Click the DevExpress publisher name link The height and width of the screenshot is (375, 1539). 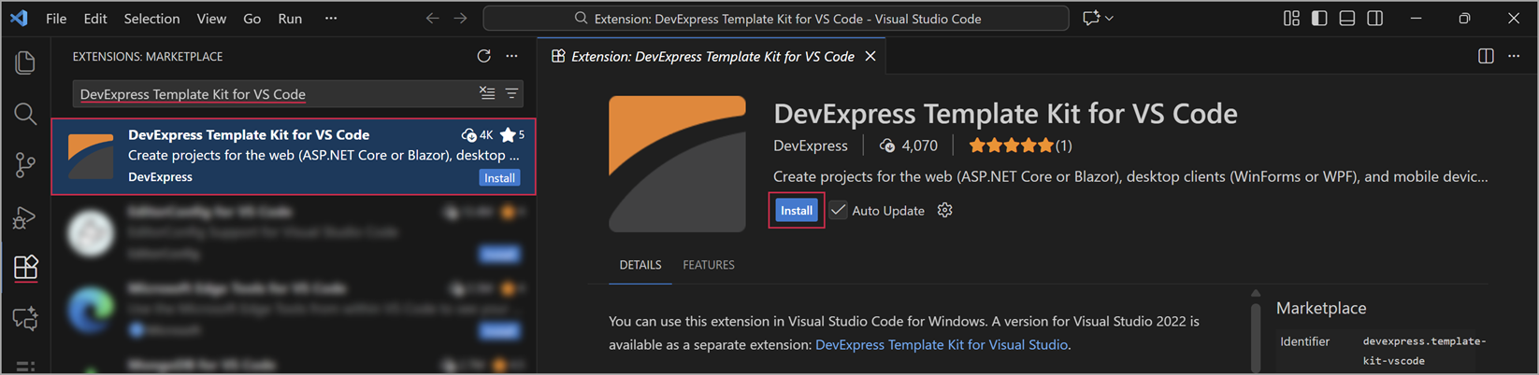click(811, 146)
